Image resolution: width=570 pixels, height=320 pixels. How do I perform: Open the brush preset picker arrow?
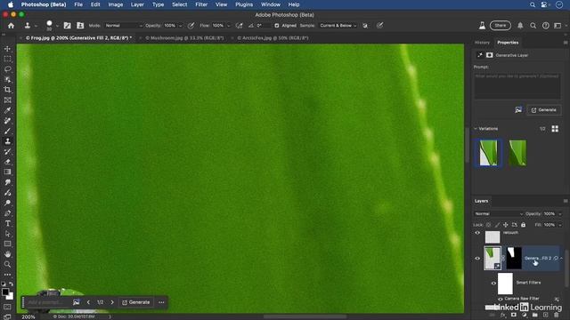point(57,26)
